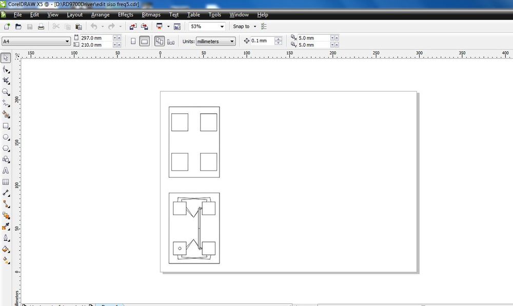Select the Shape tool
513x306 pixels.
click(6, 69)
